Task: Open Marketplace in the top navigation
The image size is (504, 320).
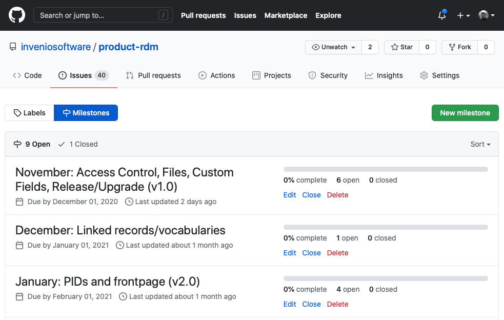Action: 286,15
